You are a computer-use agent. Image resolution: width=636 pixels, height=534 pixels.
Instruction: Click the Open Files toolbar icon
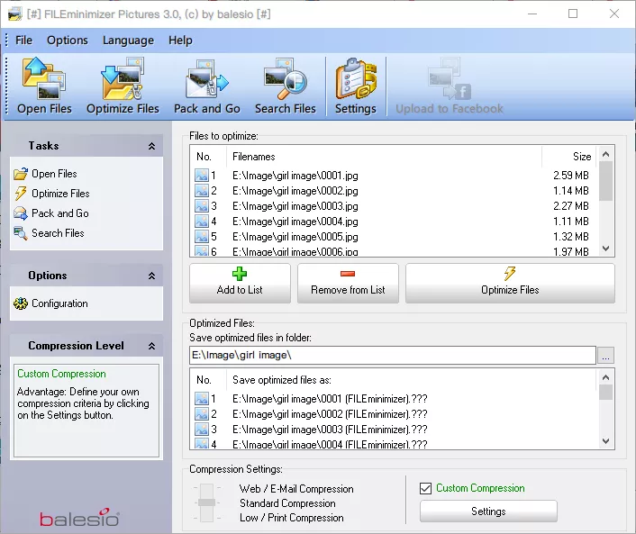[x=44, y=78]
